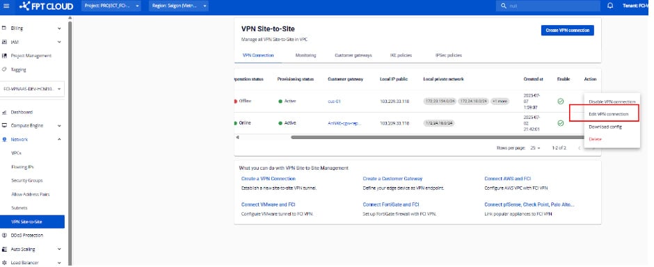Open the Rows per page dropdown

pyautogui.click(x=535, y=148)
